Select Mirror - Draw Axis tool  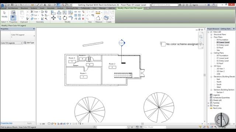coord(70,12)
